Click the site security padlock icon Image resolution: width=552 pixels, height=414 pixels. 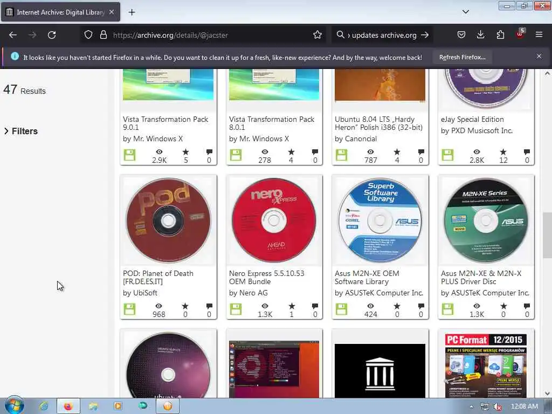[x=103, y=35]
